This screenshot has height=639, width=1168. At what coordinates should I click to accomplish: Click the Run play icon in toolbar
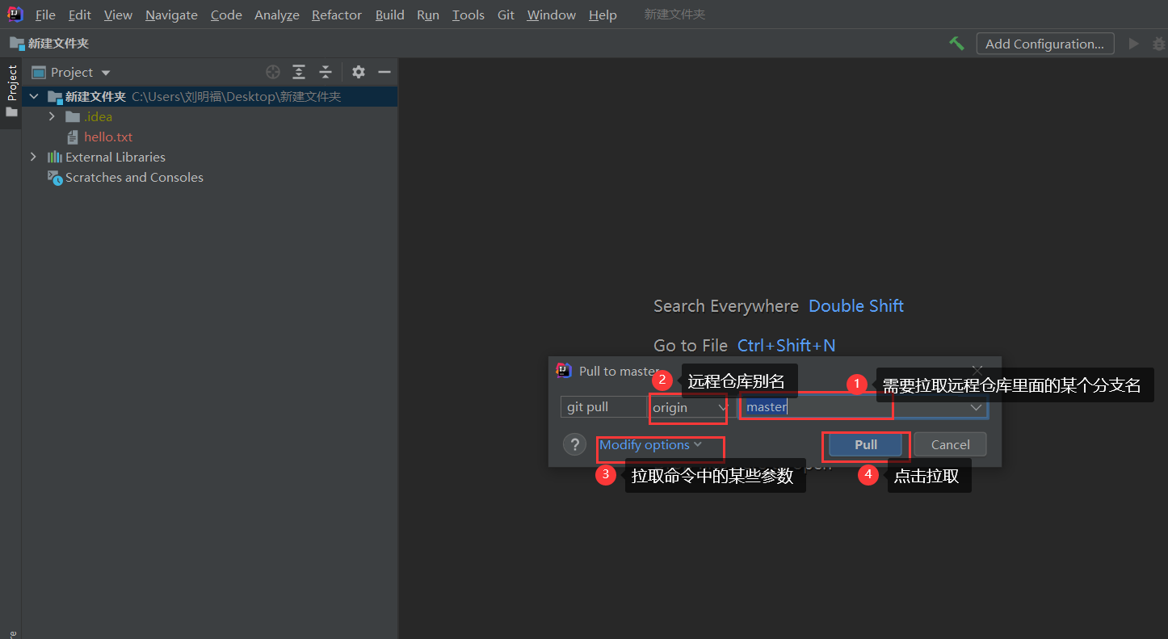[x=1134, y=44]
